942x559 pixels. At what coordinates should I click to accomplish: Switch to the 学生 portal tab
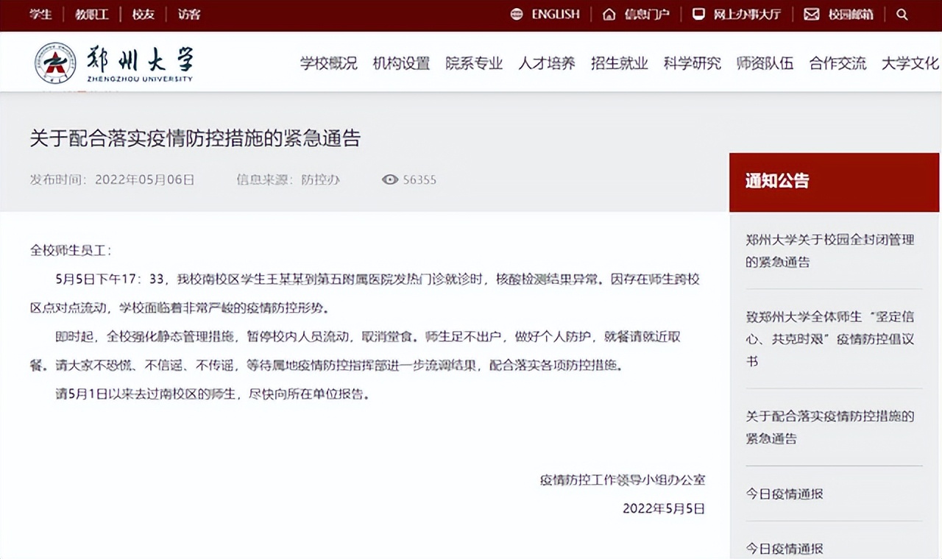click(x=40, y=14)
